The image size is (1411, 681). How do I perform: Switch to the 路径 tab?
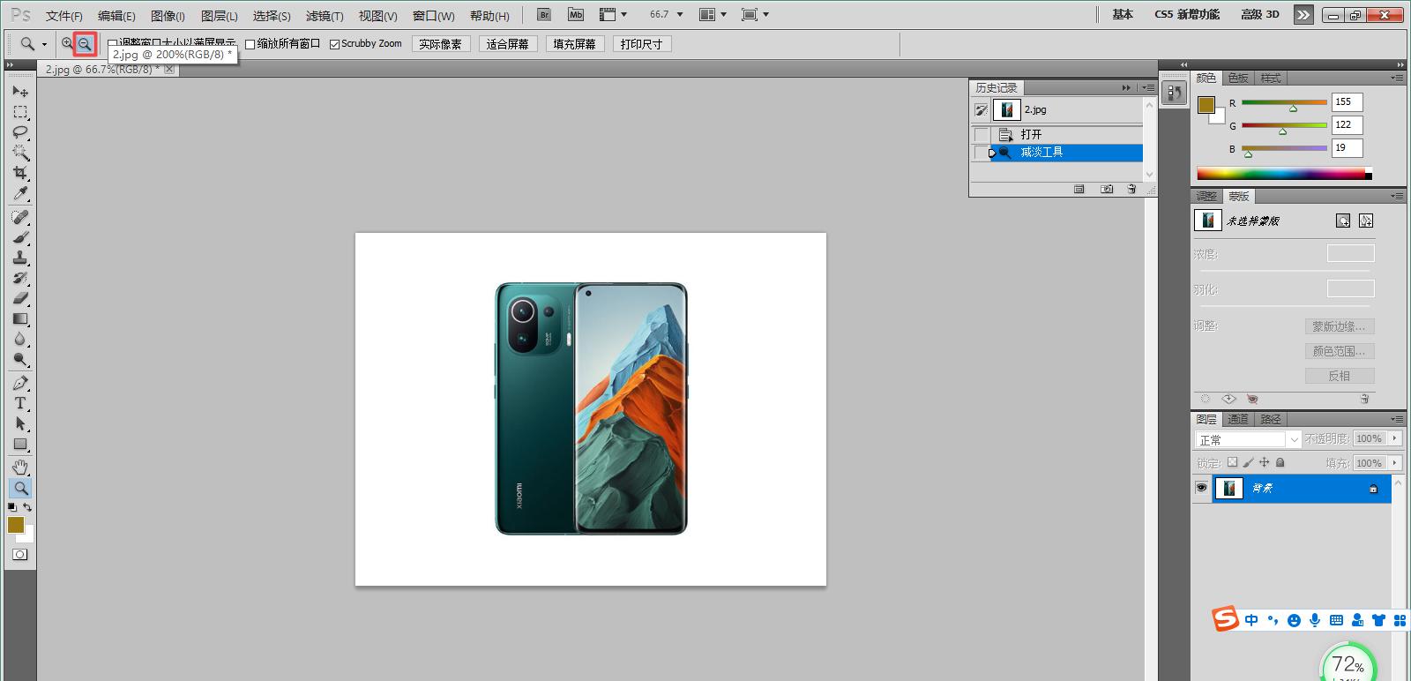point(1271,419)
